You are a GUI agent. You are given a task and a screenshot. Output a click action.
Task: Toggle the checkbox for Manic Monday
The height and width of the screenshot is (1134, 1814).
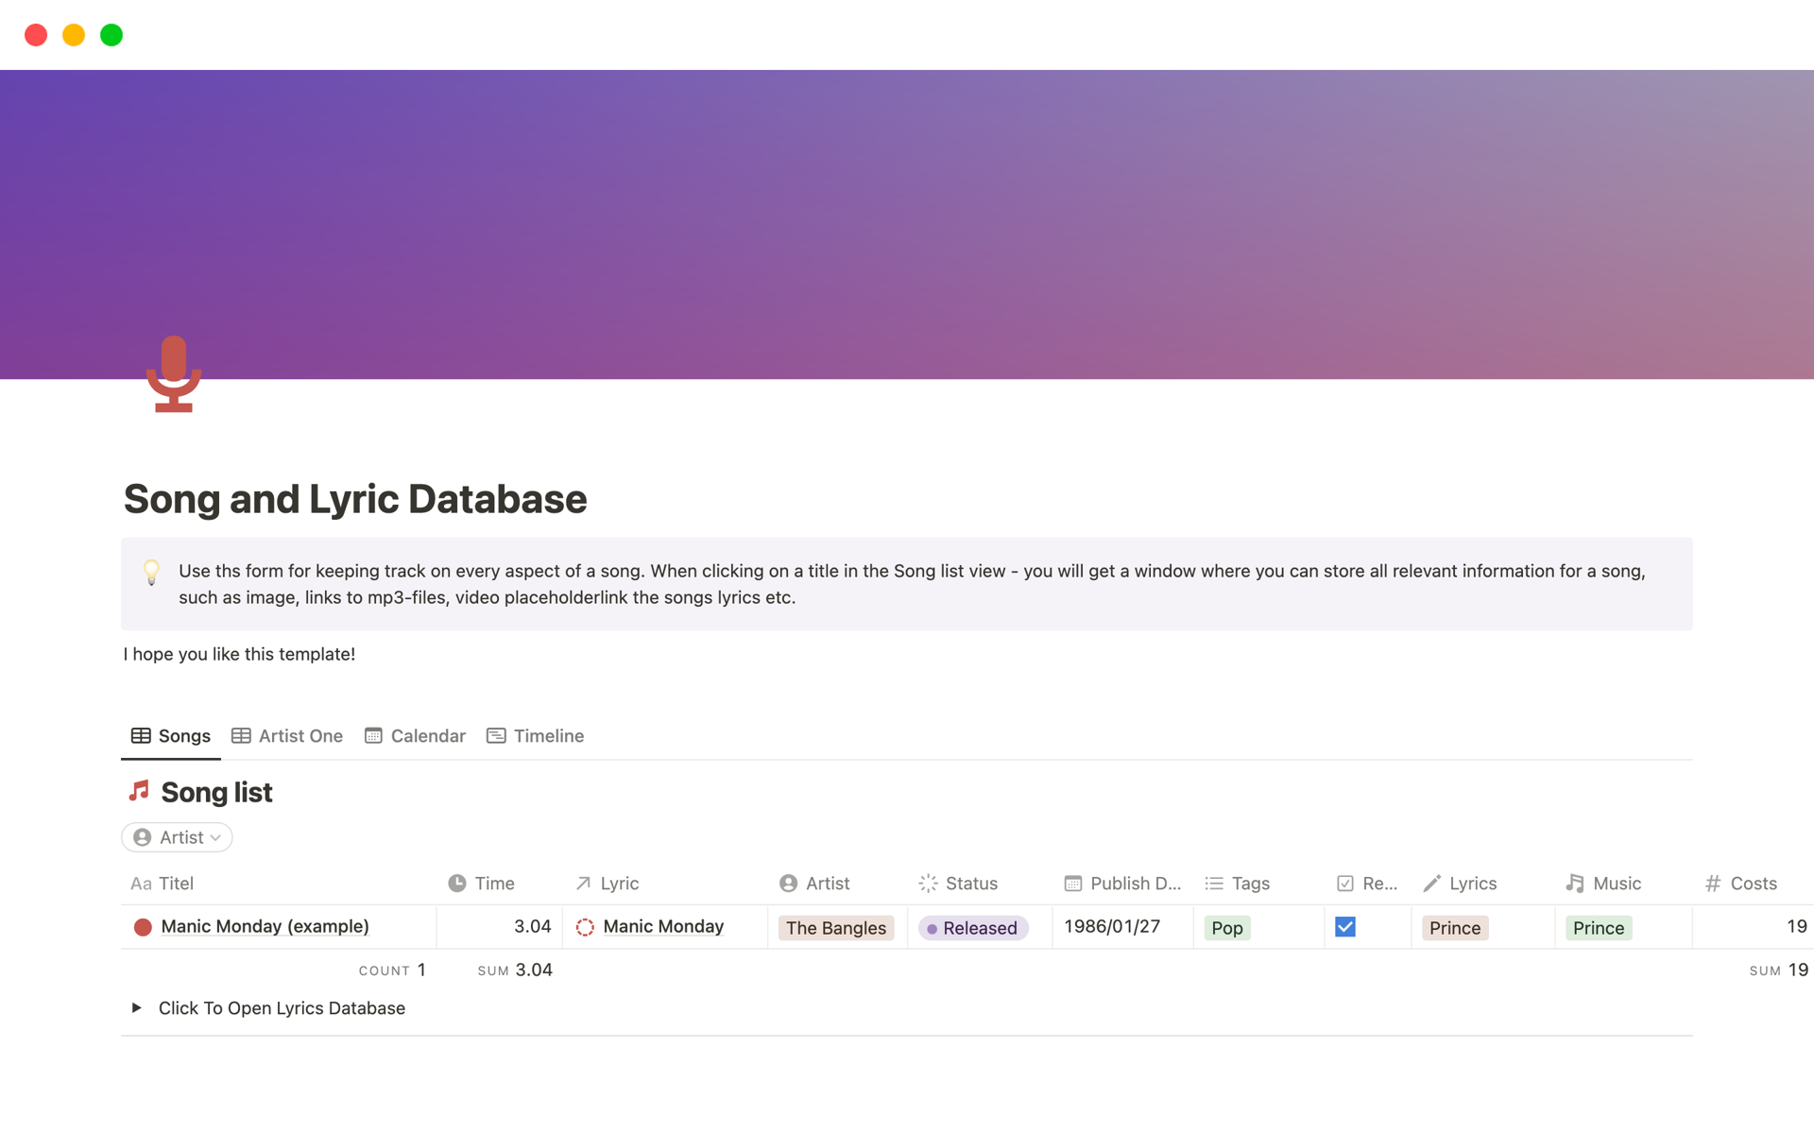tap(1345, 925)
